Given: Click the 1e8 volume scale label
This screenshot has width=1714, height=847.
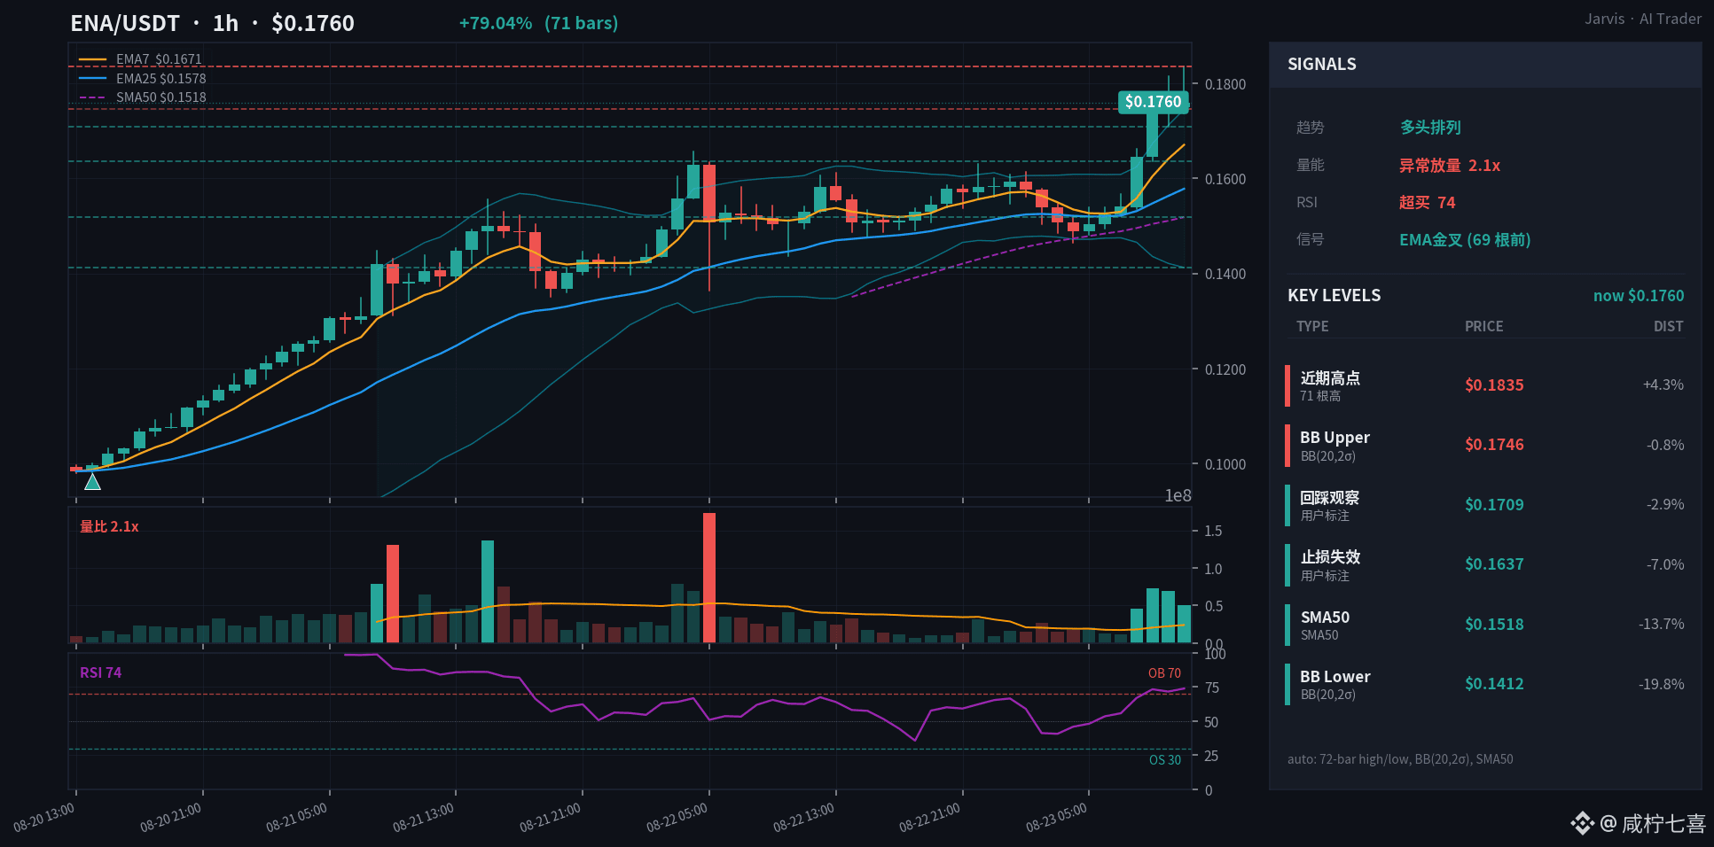Looking at the screenshot, I should click(x=1178, y=496).
